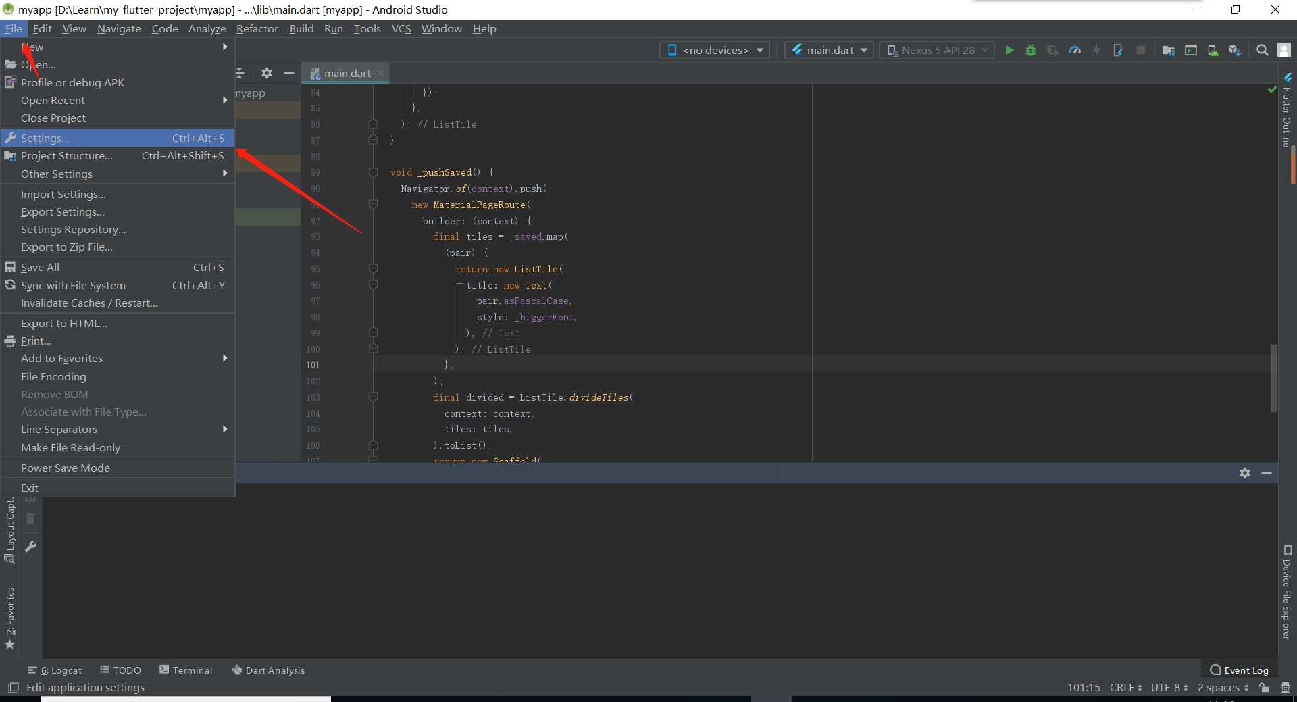
Task: Click the Attach debugger to Android process icon
Action: pos(1118,50)
